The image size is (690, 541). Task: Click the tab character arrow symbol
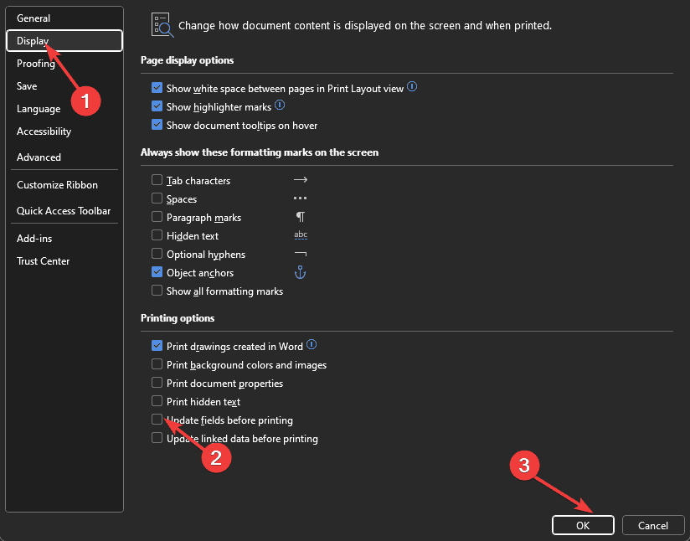click(300, 179)
